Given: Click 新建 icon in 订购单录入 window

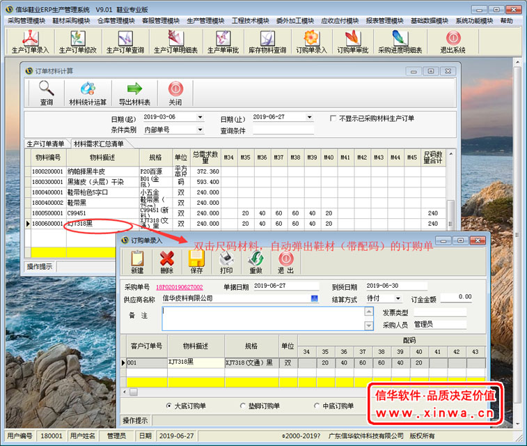Looking at the screenshot, I should [137, 262].
